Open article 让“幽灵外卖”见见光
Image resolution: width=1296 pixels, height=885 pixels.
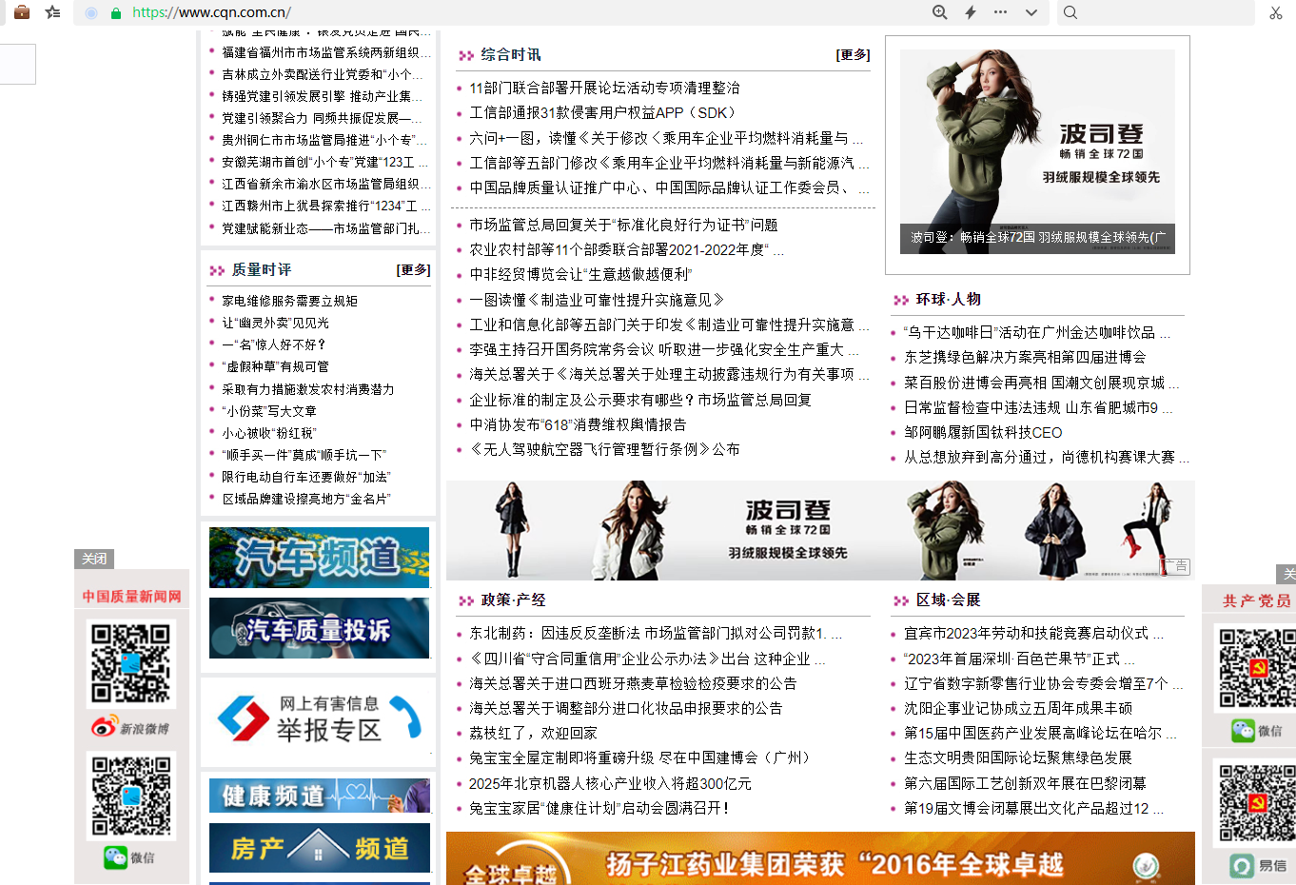point(275,323)
